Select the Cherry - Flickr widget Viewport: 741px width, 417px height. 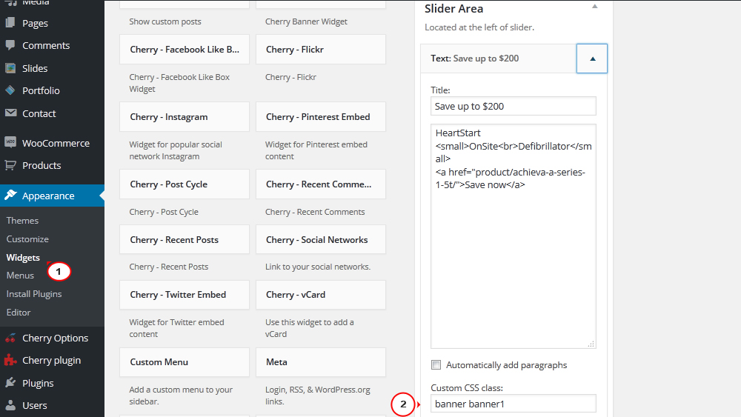[x=320, y=50]
